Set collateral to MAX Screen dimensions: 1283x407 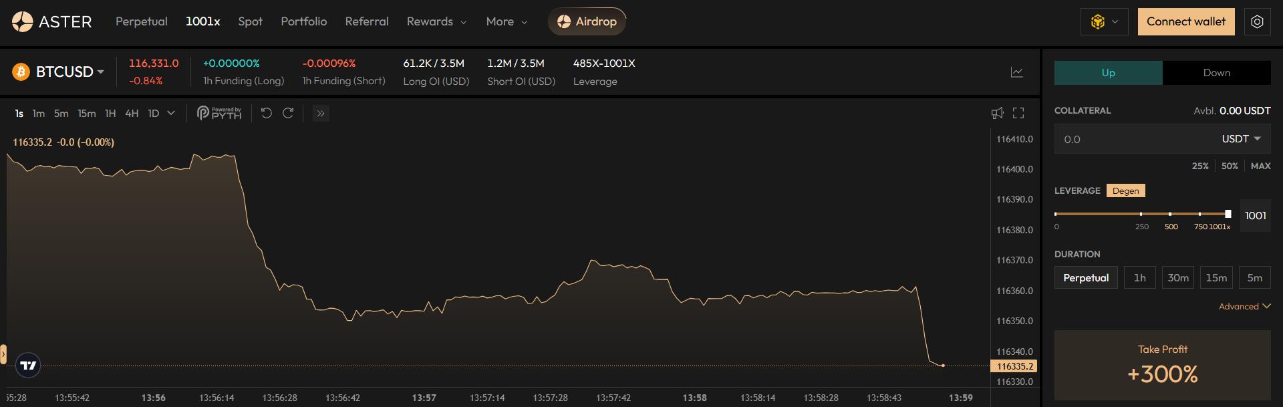[1260, 166]
